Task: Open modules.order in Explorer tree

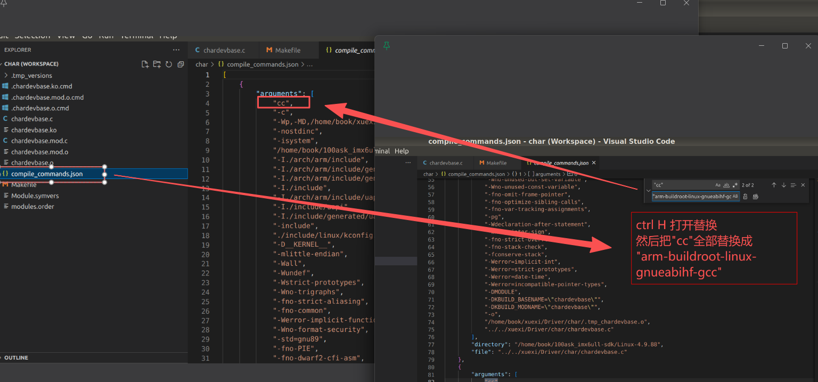Action: point(32,207)
